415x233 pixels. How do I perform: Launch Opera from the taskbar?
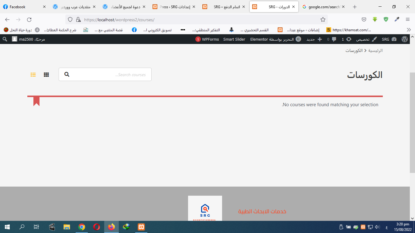coord(97,227)
